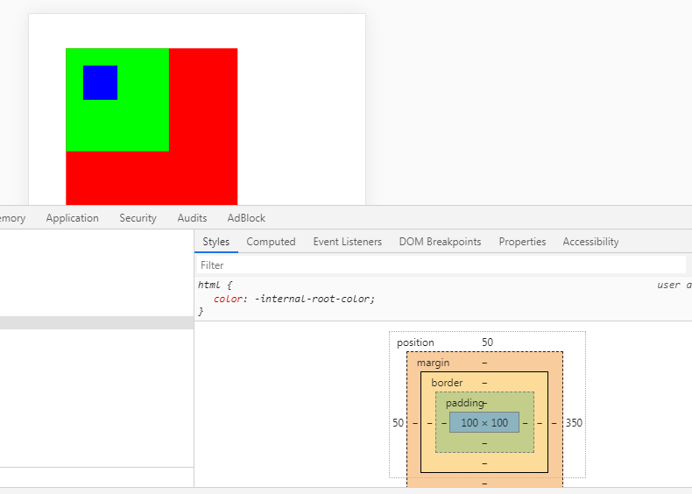Click the color property name
The height and width of the screenshot is (494, 692).
click(228, 299)
